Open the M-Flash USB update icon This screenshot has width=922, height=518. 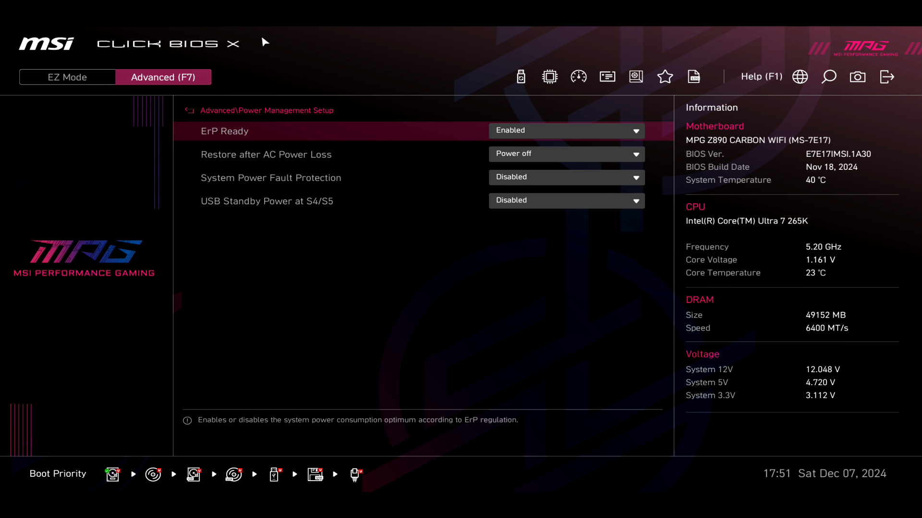coord(521,77)
